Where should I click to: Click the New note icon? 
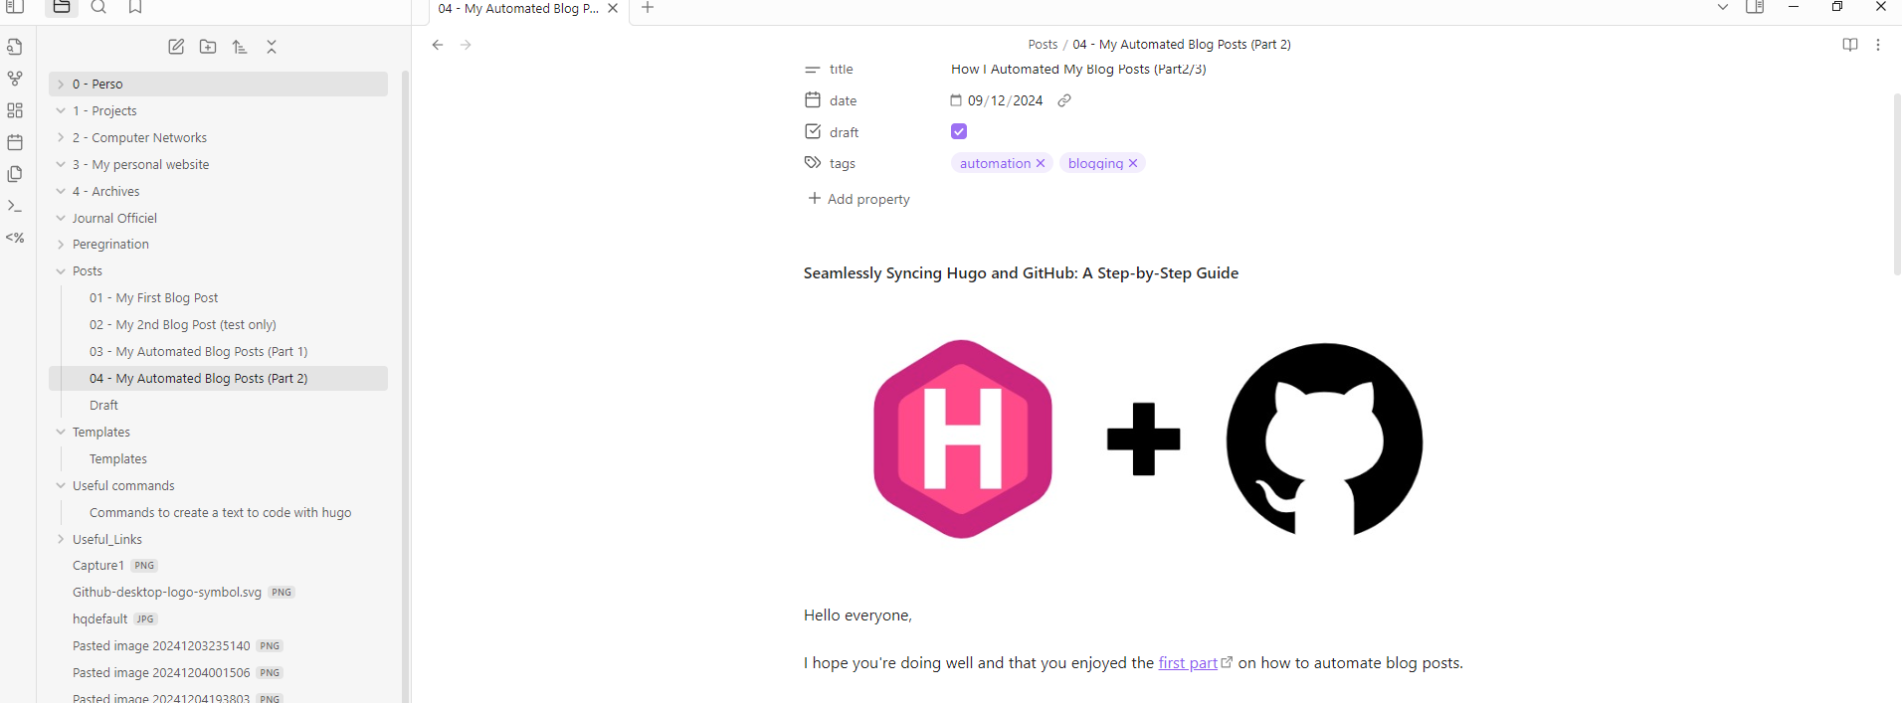(176, 47)
